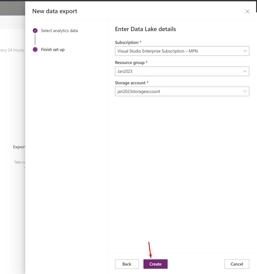Click the New data export dialog title

(x=54, y=11)
